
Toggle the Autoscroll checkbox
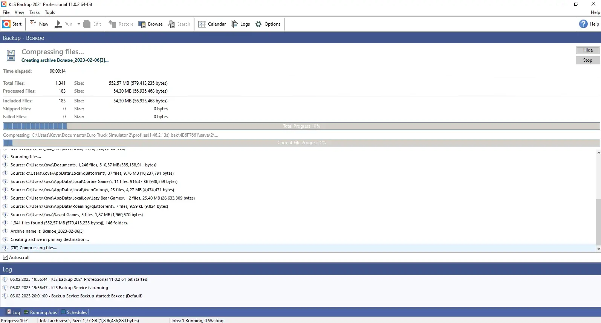pos(6,257)
